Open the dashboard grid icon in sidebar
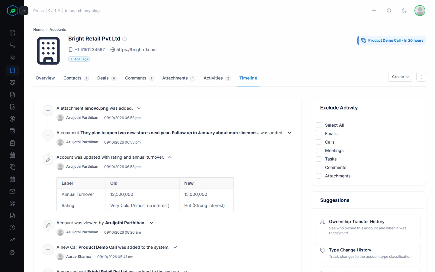 tap(12, 33)
